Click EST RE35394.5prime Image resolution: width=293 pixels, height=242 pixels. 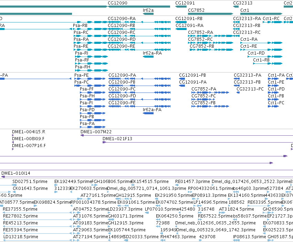coord(20,230)
